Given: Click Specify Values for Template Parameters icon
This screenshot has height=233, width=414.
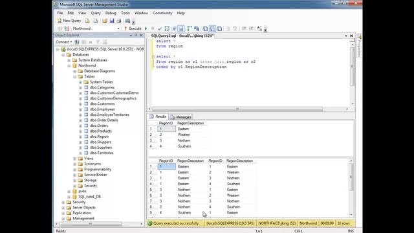Looking at the screenshot, I should pyautogui.click(x=259, y=28).
